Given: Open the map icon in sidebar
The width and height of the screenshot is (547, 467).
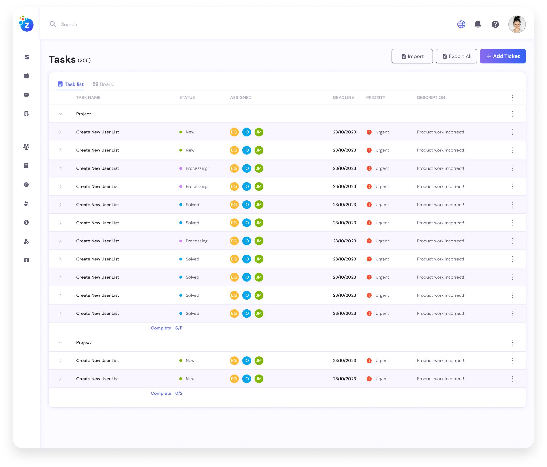Looking at the screenshot, I should click(x=26, y=260).
